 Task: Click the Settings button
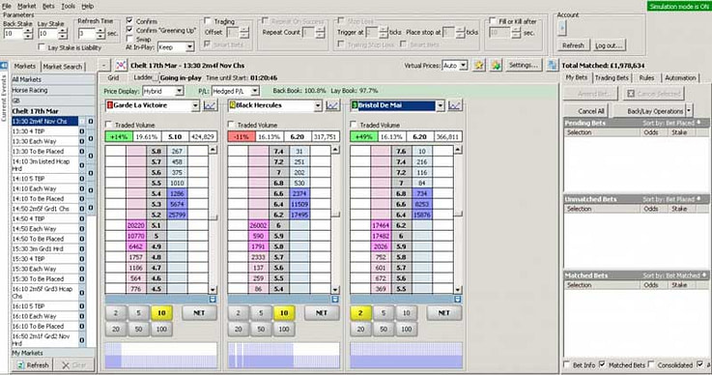(x=523, y=66)
